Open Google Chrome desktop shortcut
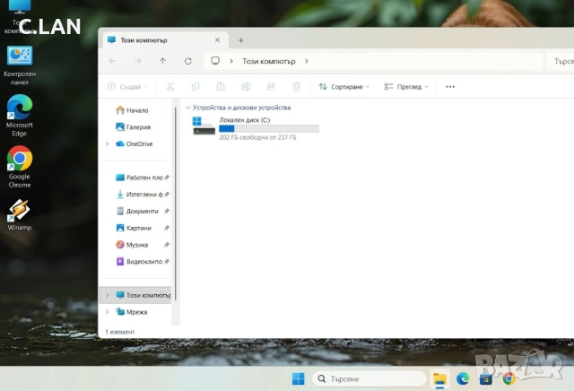Screen dimensions: 574x391 (19, 165)
